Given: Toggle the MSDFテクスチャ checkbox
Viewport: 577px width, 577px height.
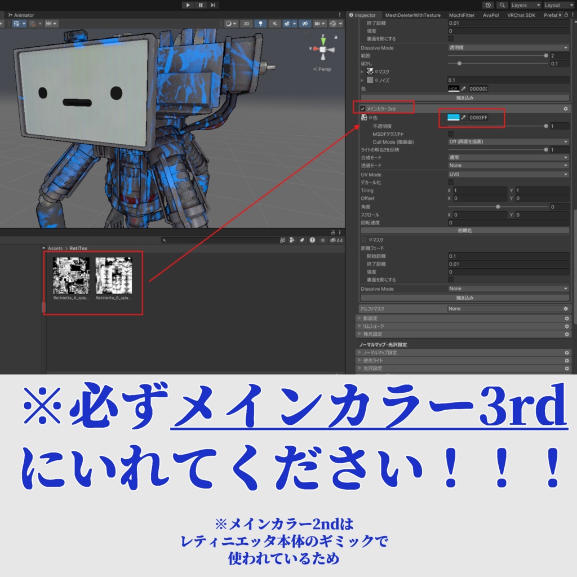Looking at the screenshot, I should pyautogui.click(x=451, y=134).
